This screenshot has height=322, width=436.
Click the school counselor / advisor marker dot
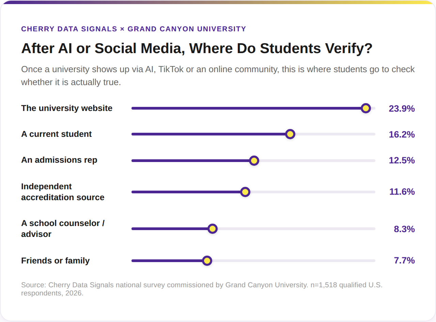[x=213, y=229]
